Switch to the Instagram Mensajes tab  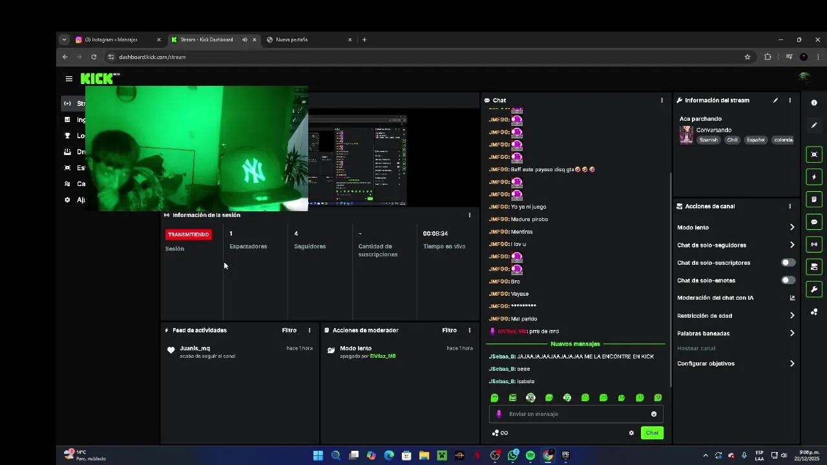coord(118,39)
